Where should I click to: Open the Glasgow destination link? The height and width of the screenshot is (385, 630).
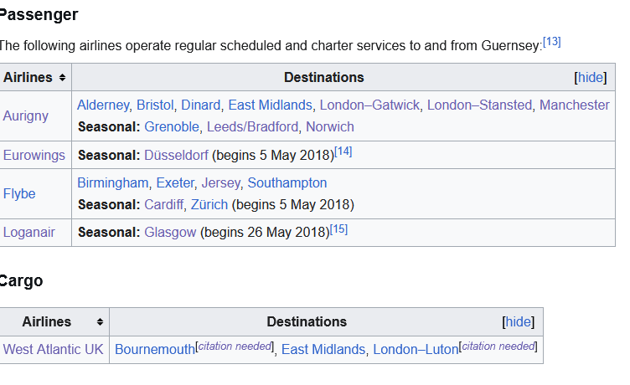tap(170, 233)
